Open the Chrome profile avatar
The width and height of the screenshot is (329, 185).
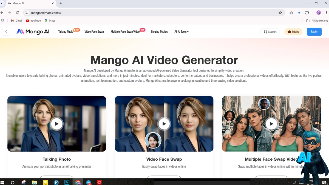click(319, 13)
